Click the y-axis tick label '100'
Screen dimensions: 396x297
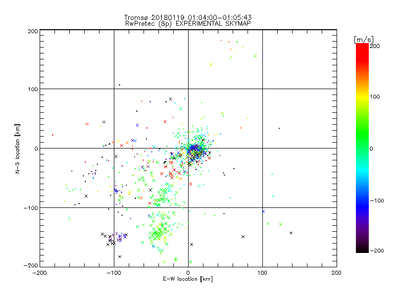33,89
